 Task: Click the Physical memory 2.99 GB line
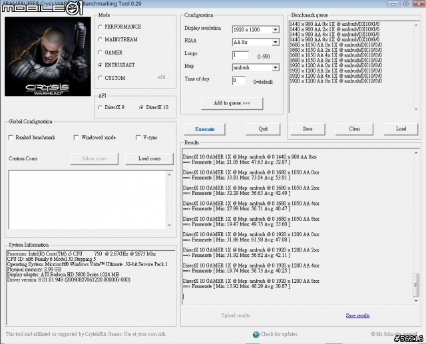pyautogui.click(x=34, y=269)
